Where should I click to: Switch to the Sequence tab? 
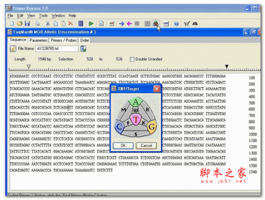point(18,40)
